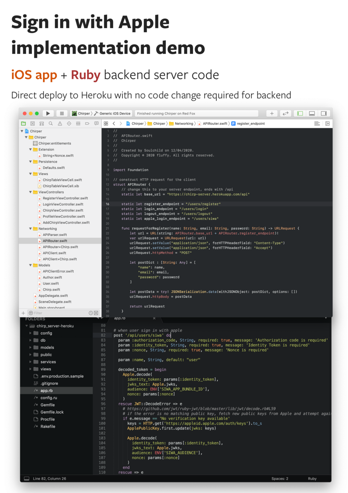Screen dimensions: 348x493
Task: Open the editor options lines menu
Action: [317, 123]
